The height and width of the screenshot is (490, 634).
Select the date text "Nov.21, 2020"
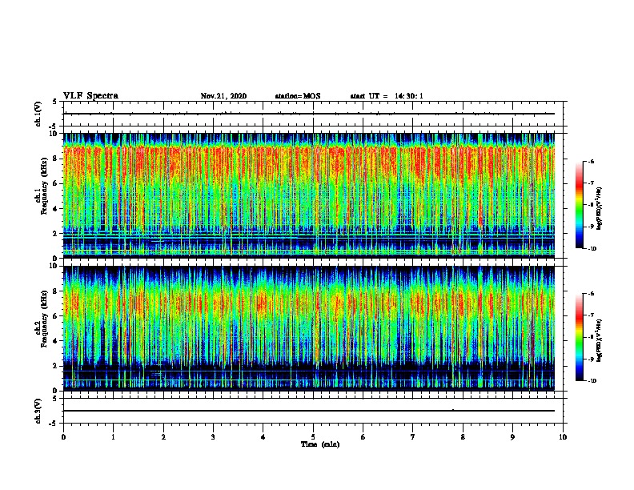point(223,96)
